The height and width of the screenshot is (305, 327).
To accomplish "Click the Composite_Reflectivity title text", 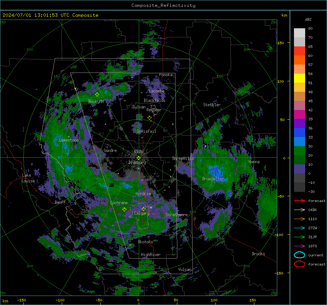I will click(163, 5).
